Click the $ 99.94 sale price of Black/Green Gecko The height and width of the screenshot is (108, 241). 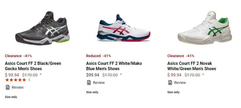coord(12,75)
